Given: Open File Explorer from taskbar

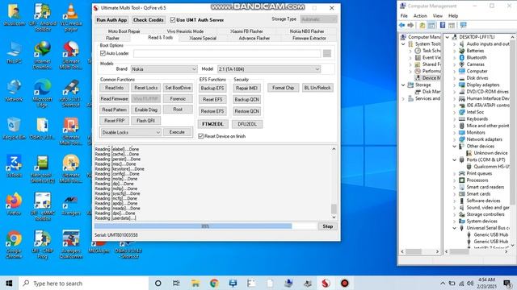Looking at the screenshot, I should click(195, 283).
